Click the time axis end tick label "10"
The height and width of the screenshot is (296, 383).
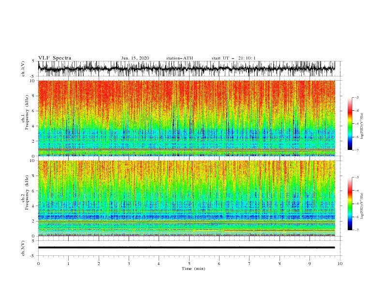point(340,264)
